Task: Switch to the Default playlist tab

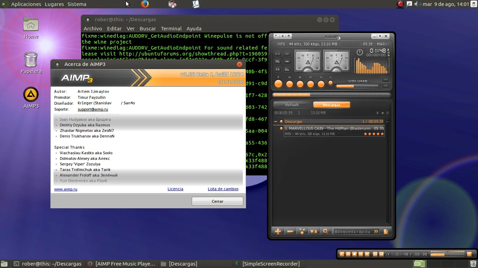Action: pos(292,105)
